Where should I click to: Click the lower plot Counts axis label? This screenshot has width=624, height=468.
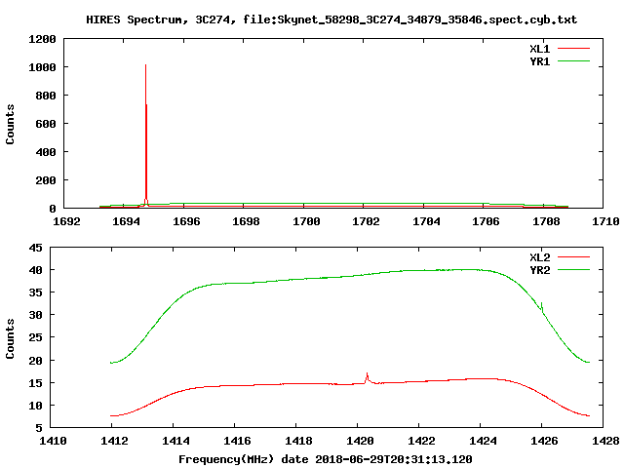coord(10,338)
